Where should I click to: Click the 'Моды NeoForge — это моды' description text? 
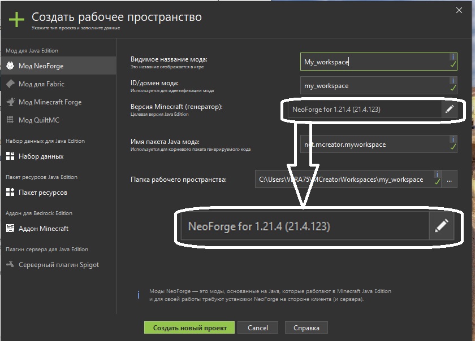coord(270,295)
